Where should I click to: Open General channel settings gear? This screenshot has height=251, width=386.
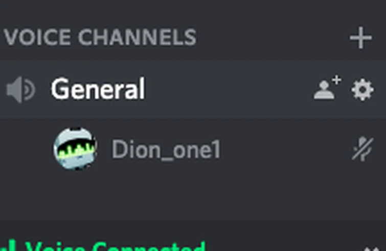tap(362, 90)
